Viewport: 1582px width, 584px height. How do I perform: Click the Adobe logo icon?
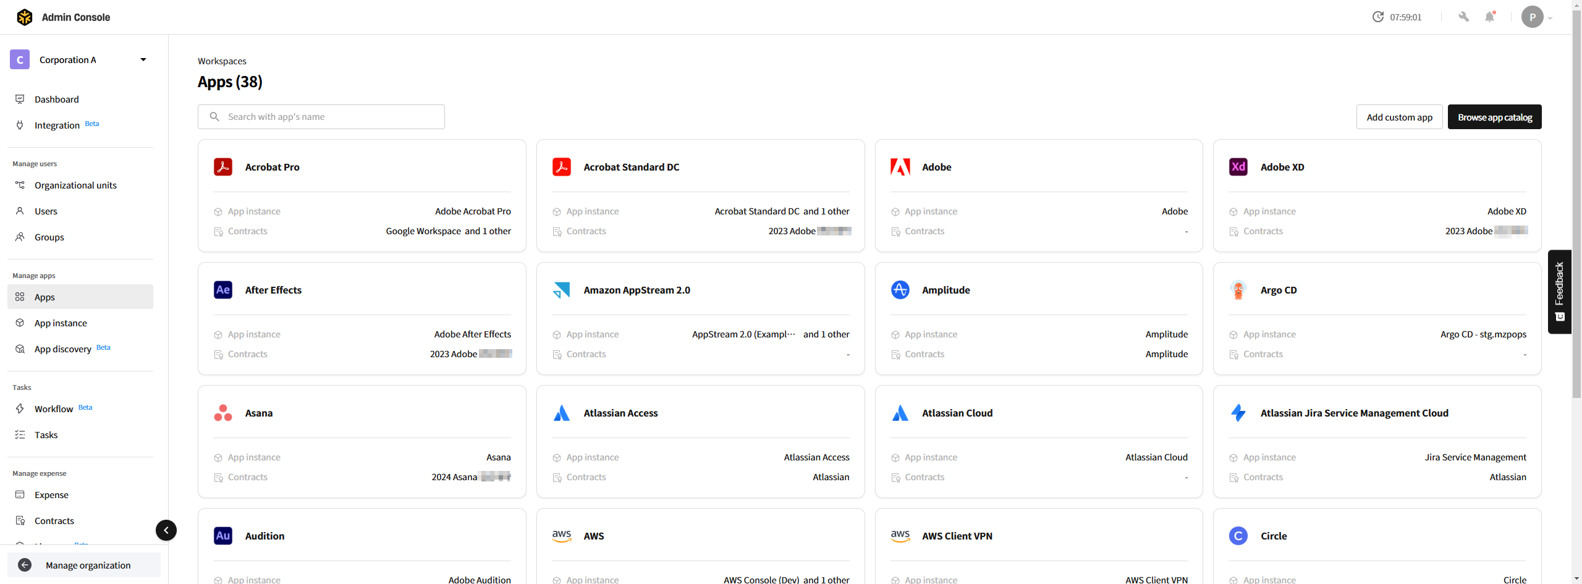900,167
